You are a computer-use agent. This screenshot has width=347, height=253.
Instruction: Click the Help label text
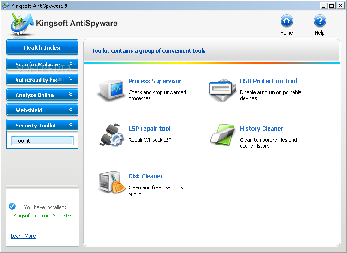tap(320, 33)
